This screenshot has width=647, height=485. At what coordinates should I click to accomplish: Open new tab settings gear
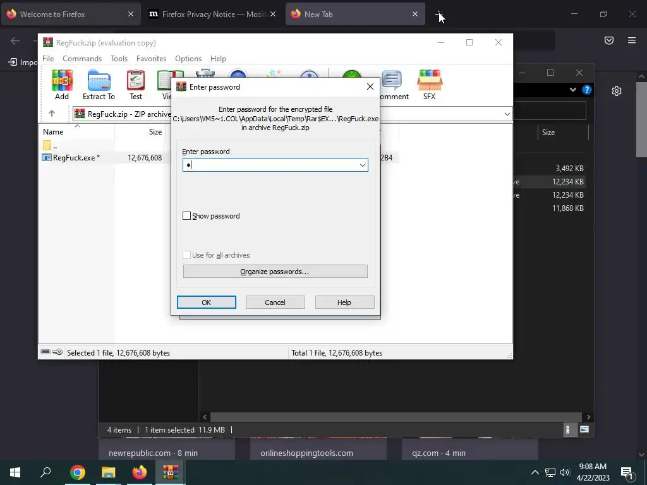[617, 91]
